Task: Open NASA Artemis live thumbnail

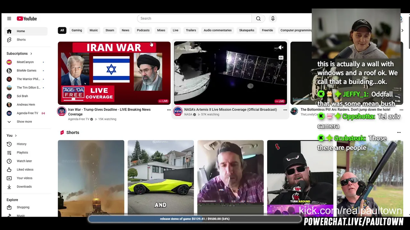Action: (x=230, y=73)
